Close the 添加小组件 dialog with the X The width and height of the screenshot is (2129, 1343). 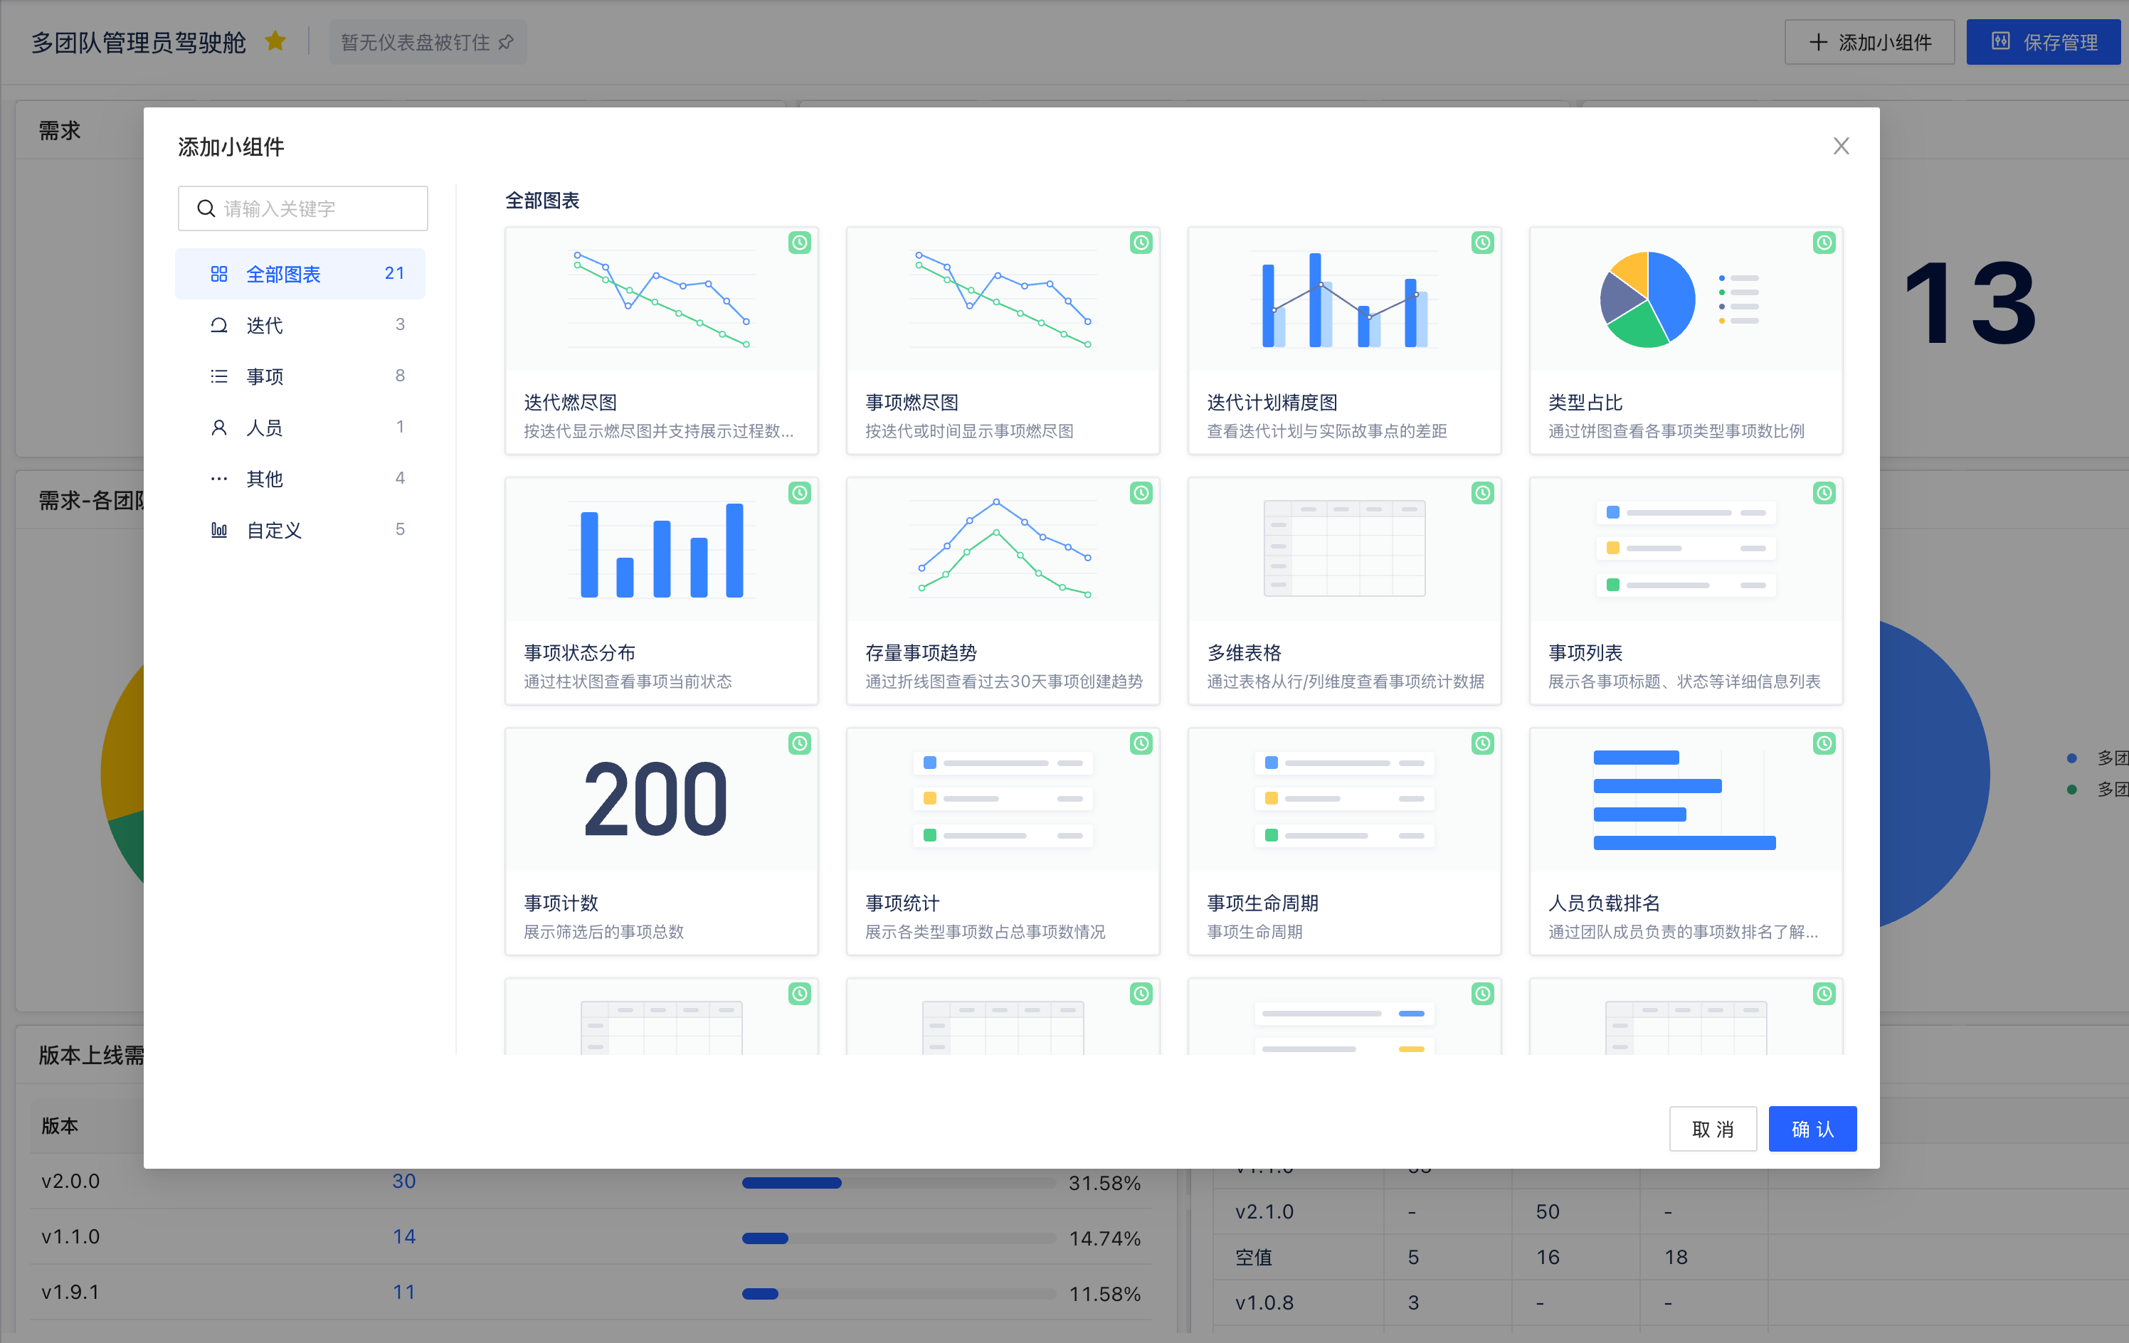(x=1841, y=146)
